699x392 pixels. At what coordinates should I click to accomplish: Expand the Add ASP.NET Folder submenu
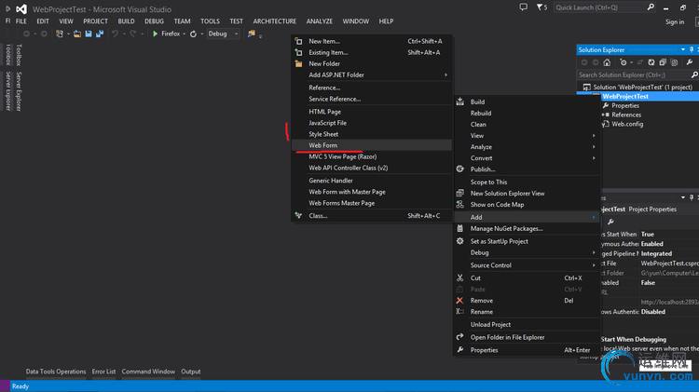371,74
